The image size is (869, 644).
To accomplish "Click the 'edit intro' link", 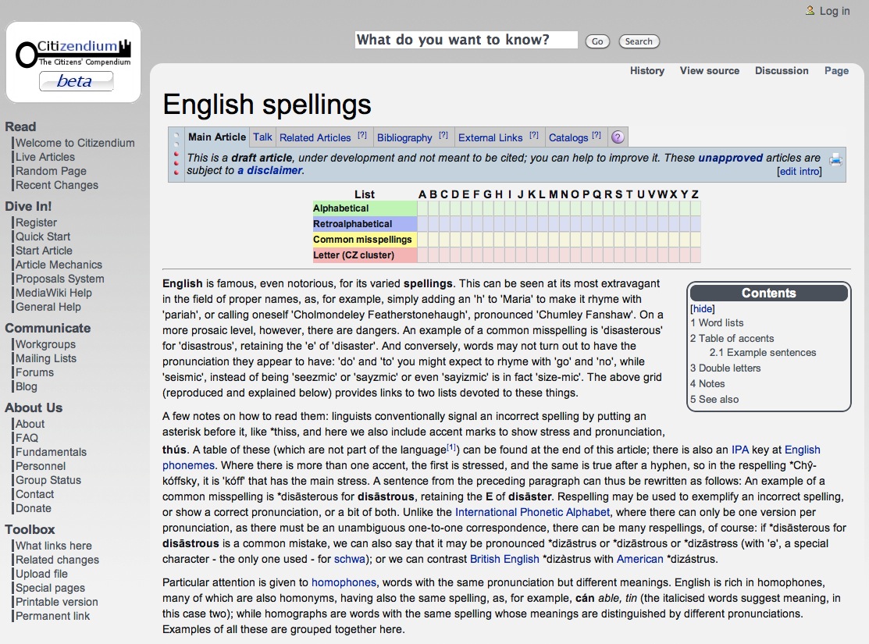I will click(x=800, y=171).
